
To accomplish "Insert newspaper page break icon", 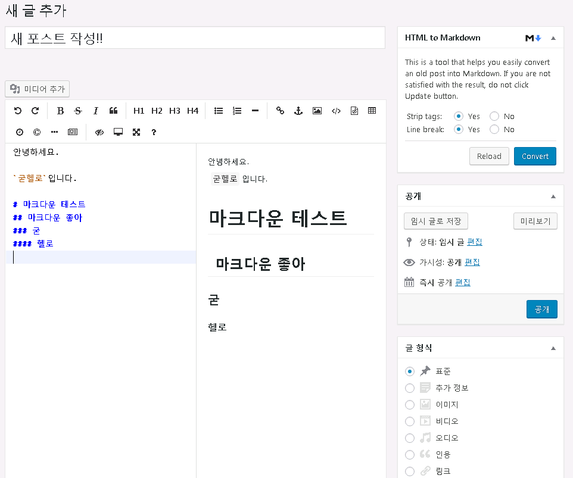I will tap(73, 132).
